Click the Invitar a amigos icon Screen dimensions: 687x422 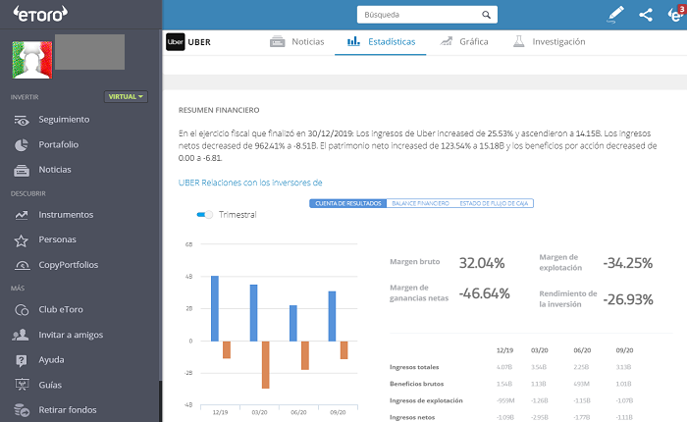point(21,336)
